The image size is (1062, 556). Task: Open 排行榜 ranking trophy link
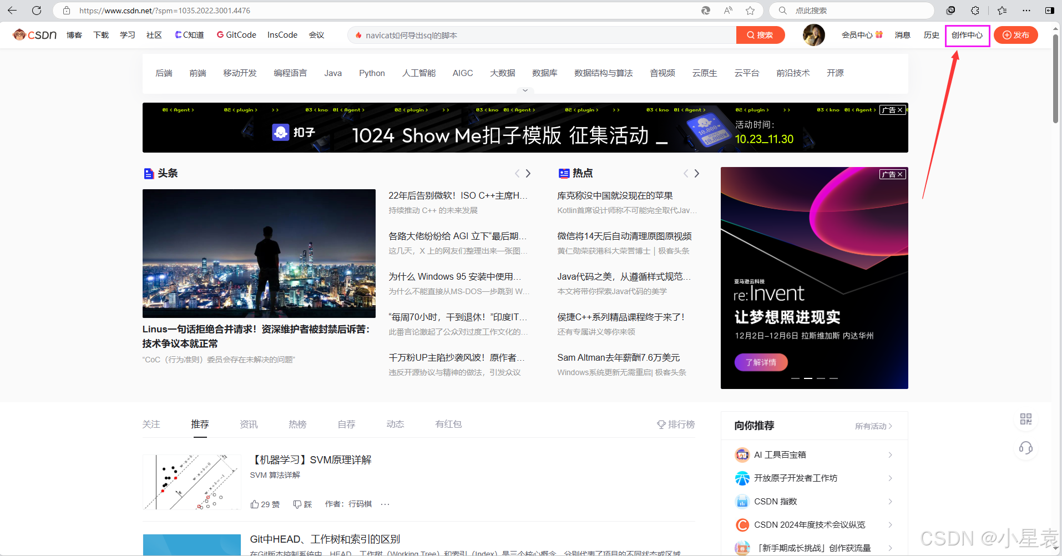pyautogui.click(x=676, y=424)
